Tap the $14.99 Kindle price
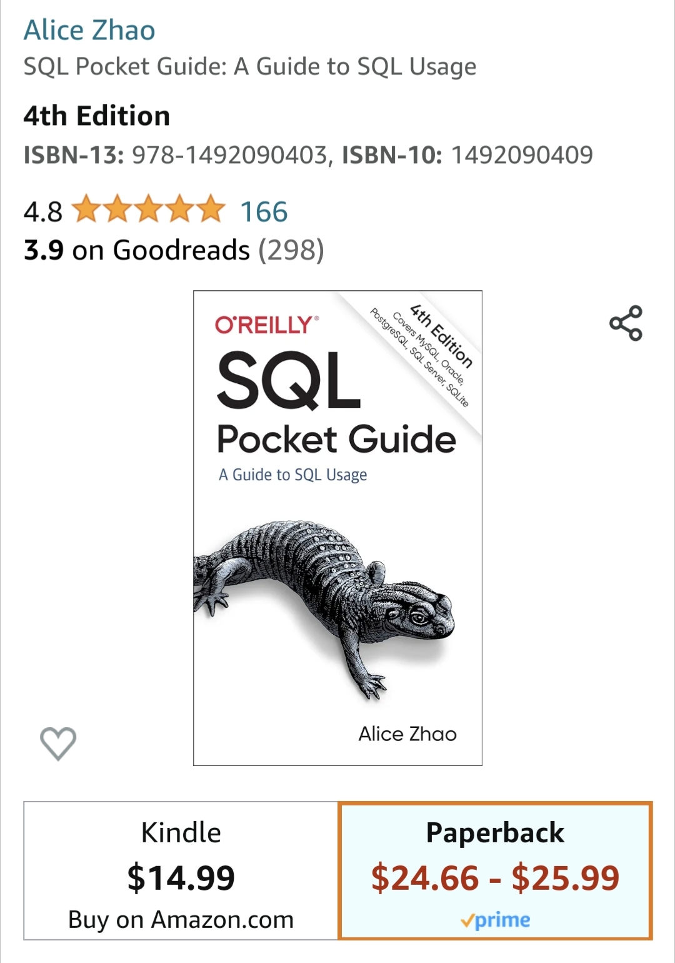This screenshot has height=963, width=675. (181, 877)
